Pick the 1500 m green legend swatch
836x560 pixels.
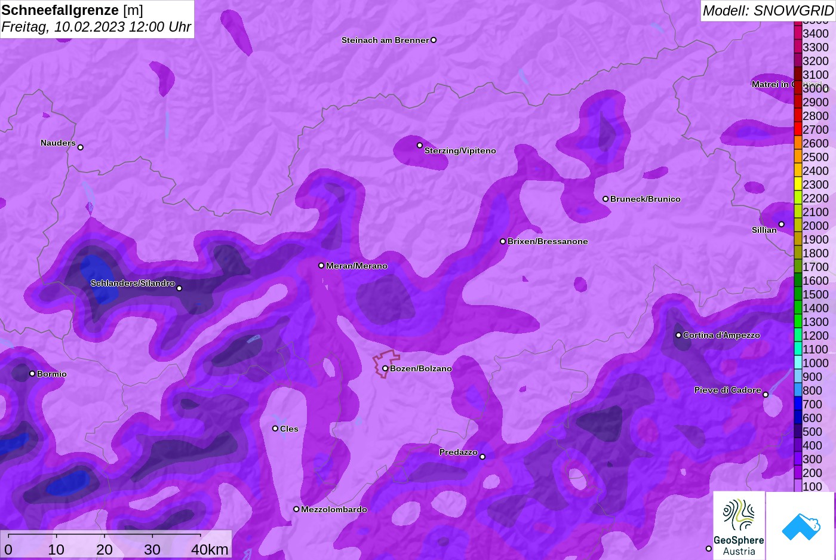[x=798, y=294]
